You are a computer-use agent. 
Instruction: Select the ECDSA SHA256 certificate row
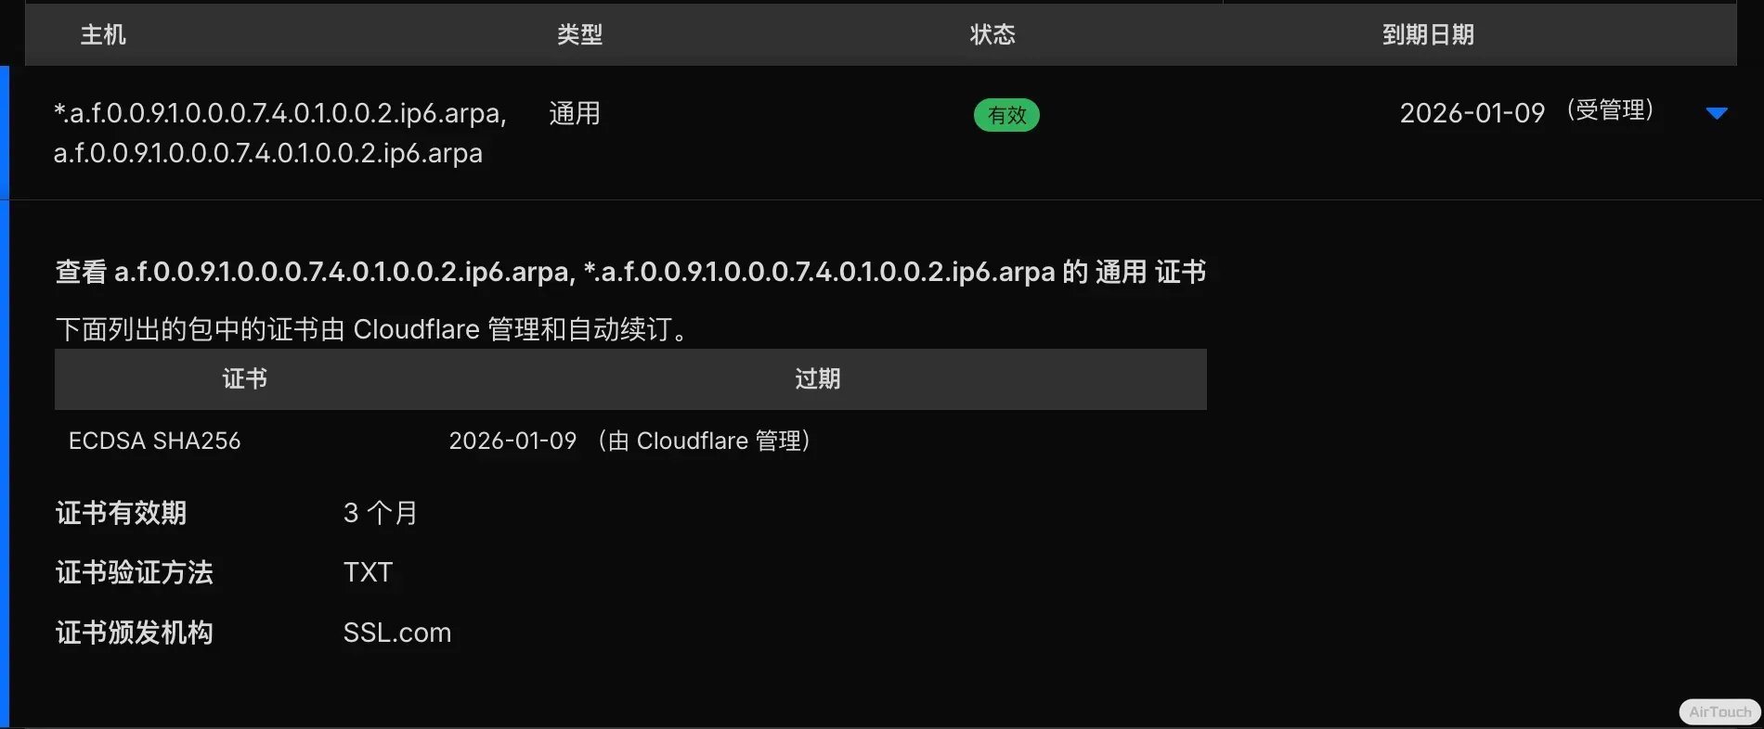click(x=630, y=441)
